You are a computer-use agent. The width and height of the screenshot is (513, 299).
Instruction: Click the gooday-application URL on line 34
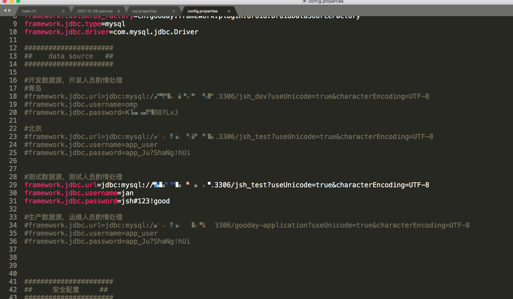coord(247,225)
